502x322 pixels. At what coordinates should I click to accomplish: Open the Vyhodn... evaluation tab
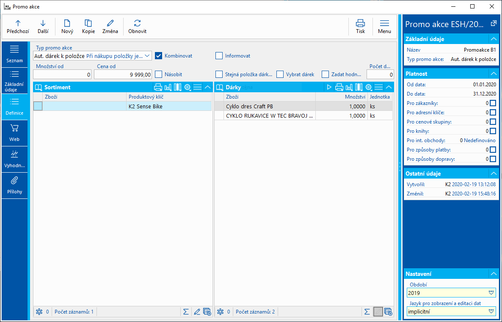pyautogui.click(x=14, y=159)
